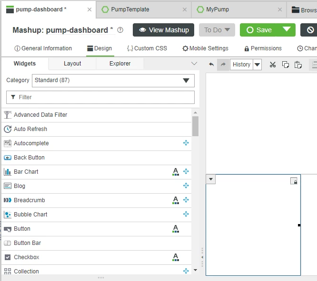This screenshot has height=281, width=317.
Task: Click the styled A icon on Button row
Action: point(176,229)
